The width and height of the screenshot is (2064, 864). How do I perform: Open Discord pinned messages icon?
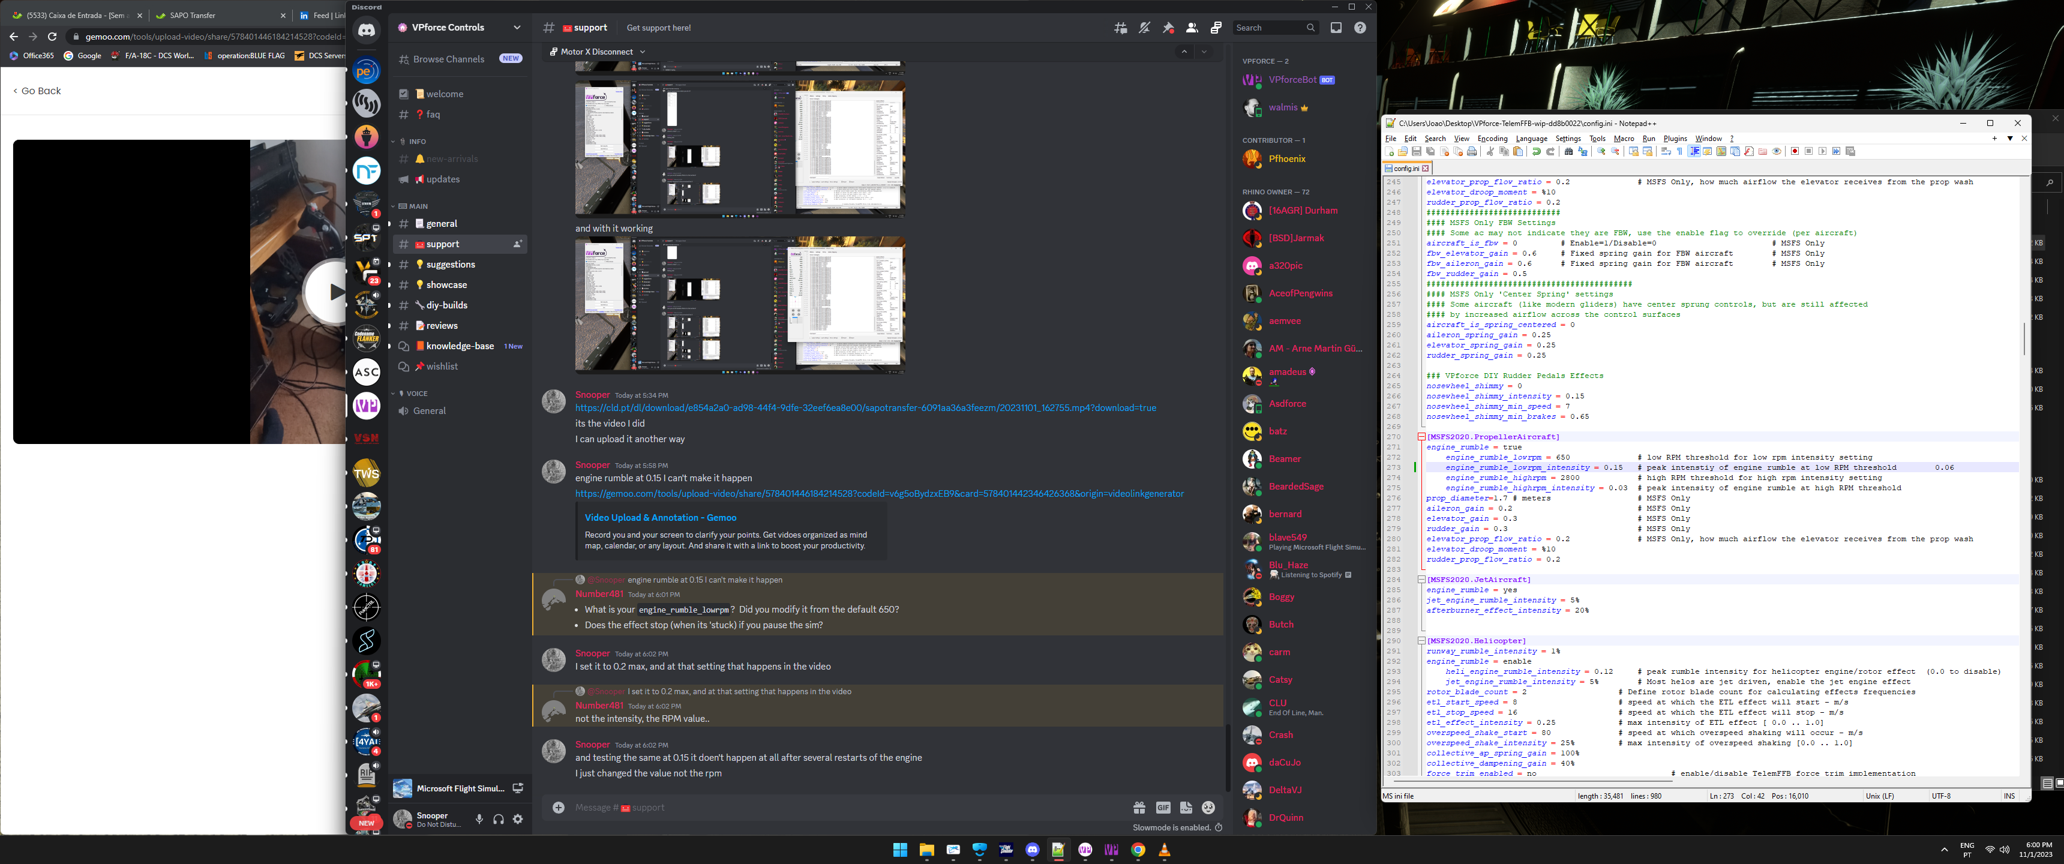pos(1168,28)
